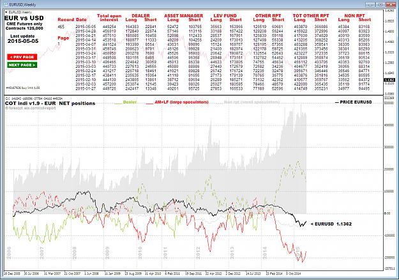This screenshot has height=280, width=399.
Task: Minimize the EURUSD,Weekly chart window
Action: tap(370, 4)
